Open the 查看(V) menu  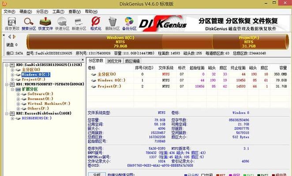pos(75,11)
